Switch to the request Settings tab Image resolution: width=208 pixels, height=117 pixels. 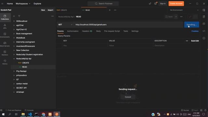point(135,31)
